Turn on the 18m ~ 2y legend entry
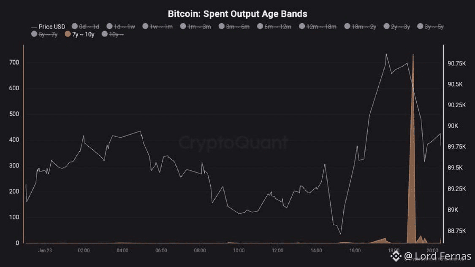The width and height of the screenshot is (475, 267). (347, 27)
